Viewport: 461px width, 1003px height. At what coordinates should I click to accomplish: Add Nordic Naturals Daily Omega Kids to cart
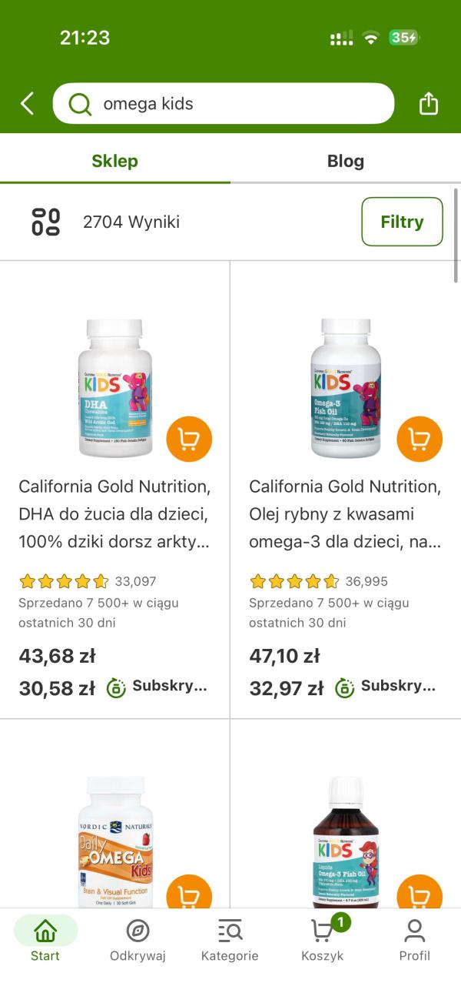(188, 897)
